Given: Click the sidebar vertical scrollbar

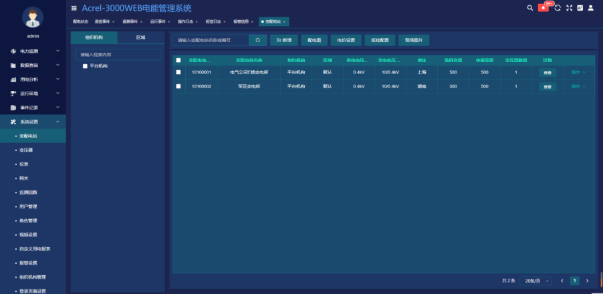Looking at the screenshot, I should 600,279.
